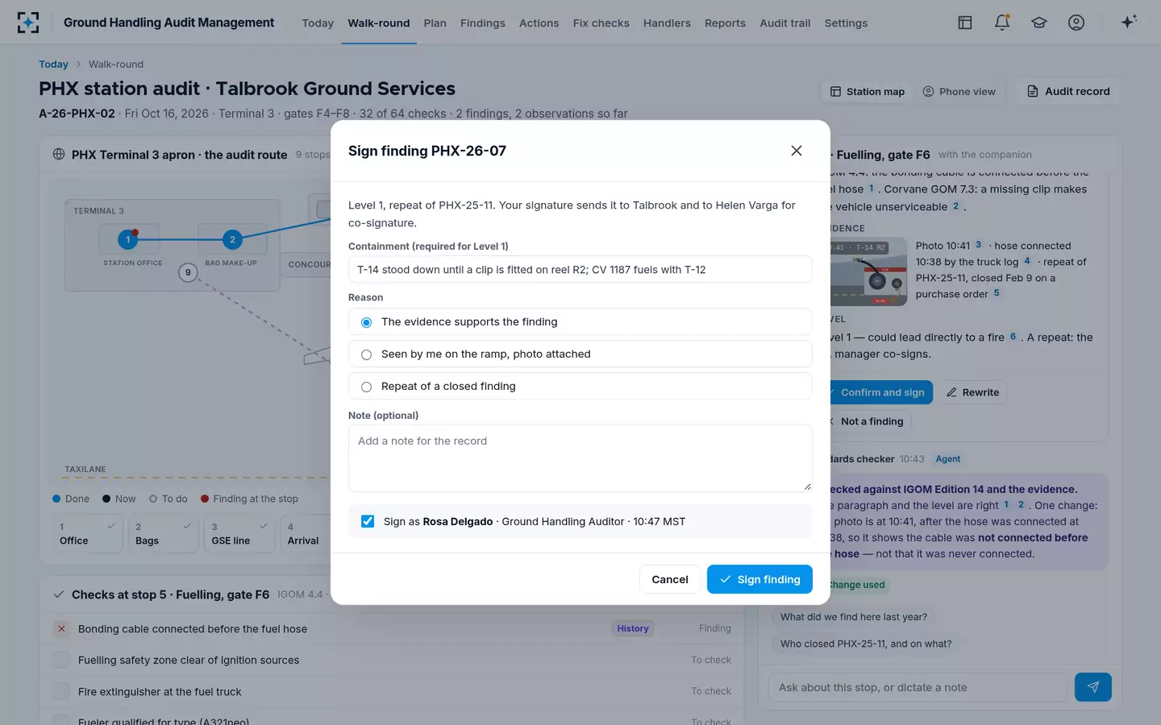Open the Station map view

868,91
